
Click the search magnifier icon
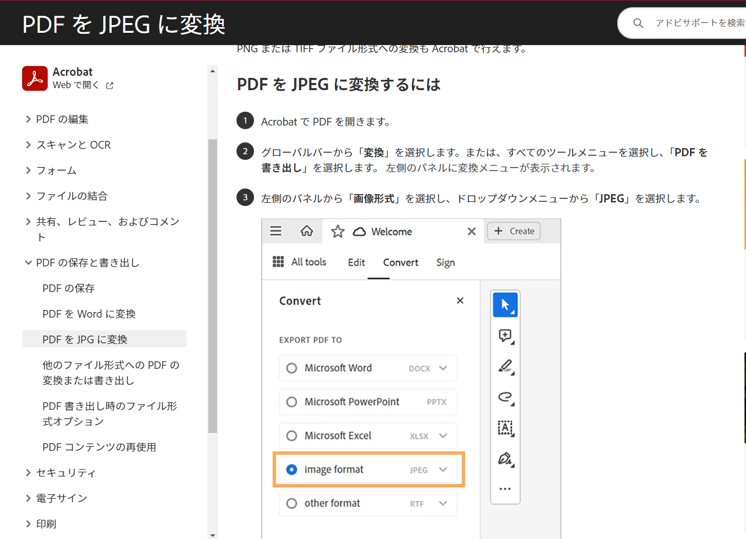tap(638, 23)
